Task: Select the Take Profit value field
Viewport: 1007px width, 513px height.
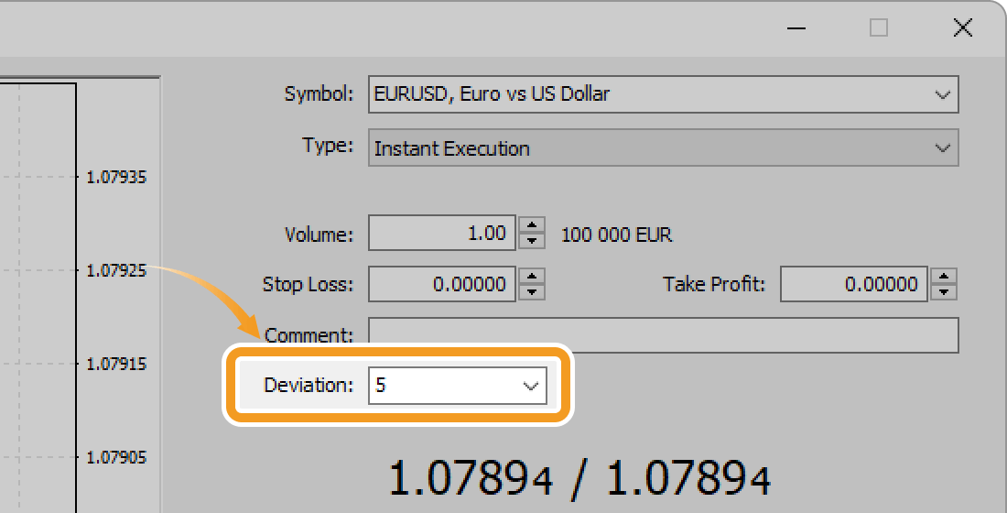Action: coord(853,285)
